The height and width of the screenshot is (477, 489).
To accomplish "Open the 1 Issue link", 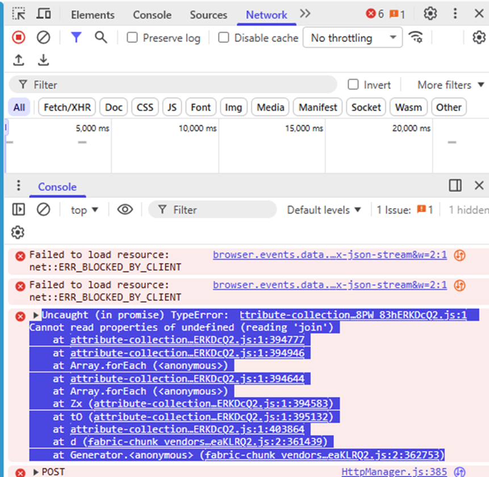I will click(405, 210).
